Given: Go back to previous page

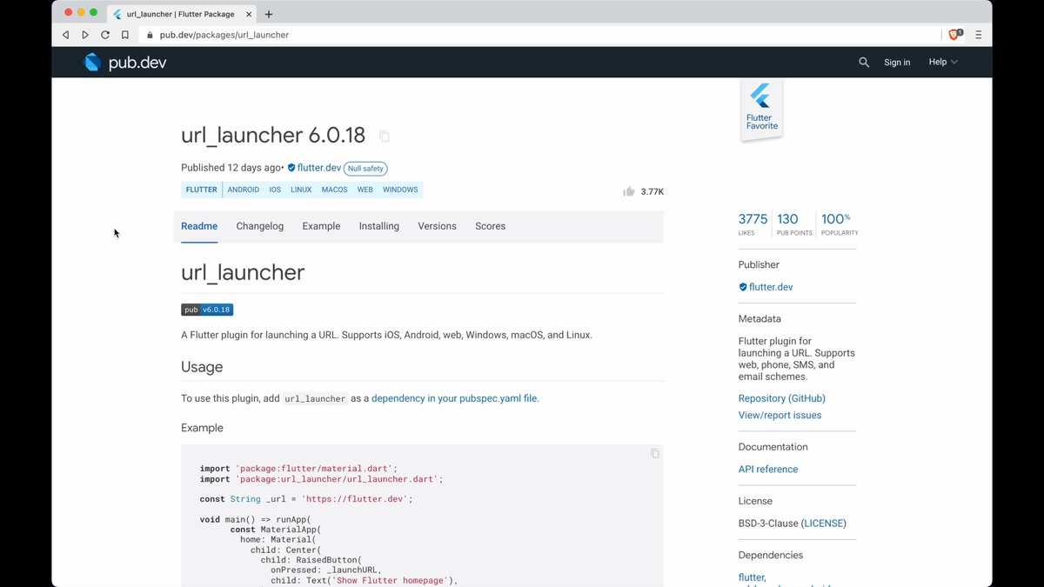Looking at the screenshot, I should coord(65,35).
